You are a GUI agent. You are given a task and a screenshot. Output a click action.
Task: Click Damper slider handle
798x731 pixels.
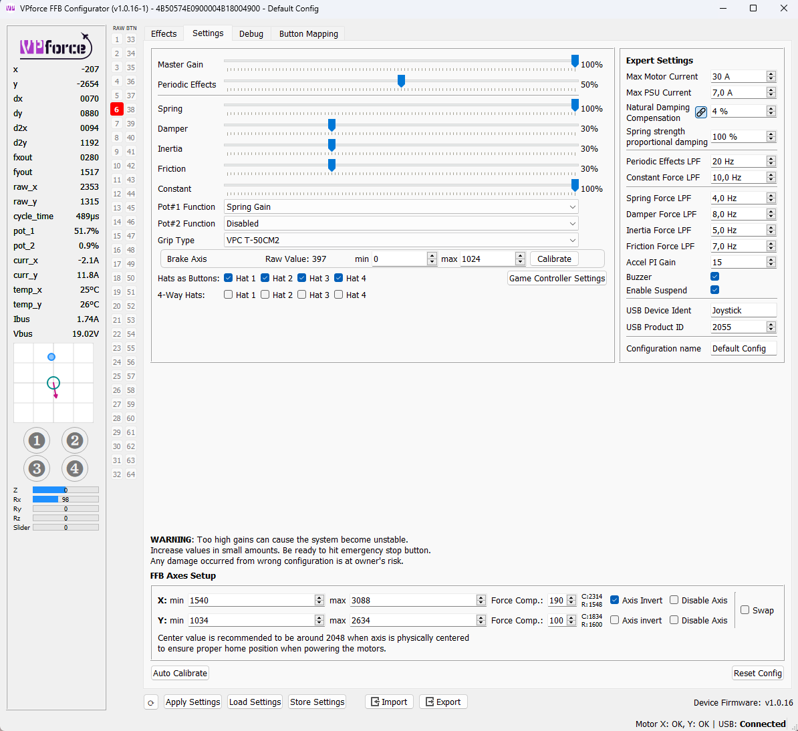pos(331,125)
